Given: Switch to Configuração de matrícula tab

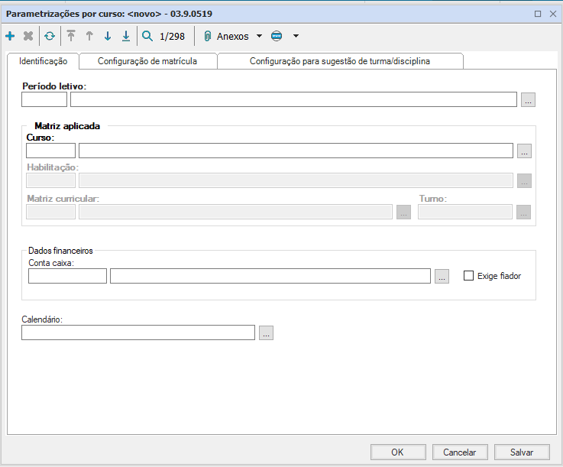Looking at the screenshot, I should click(x=147, y=61).
